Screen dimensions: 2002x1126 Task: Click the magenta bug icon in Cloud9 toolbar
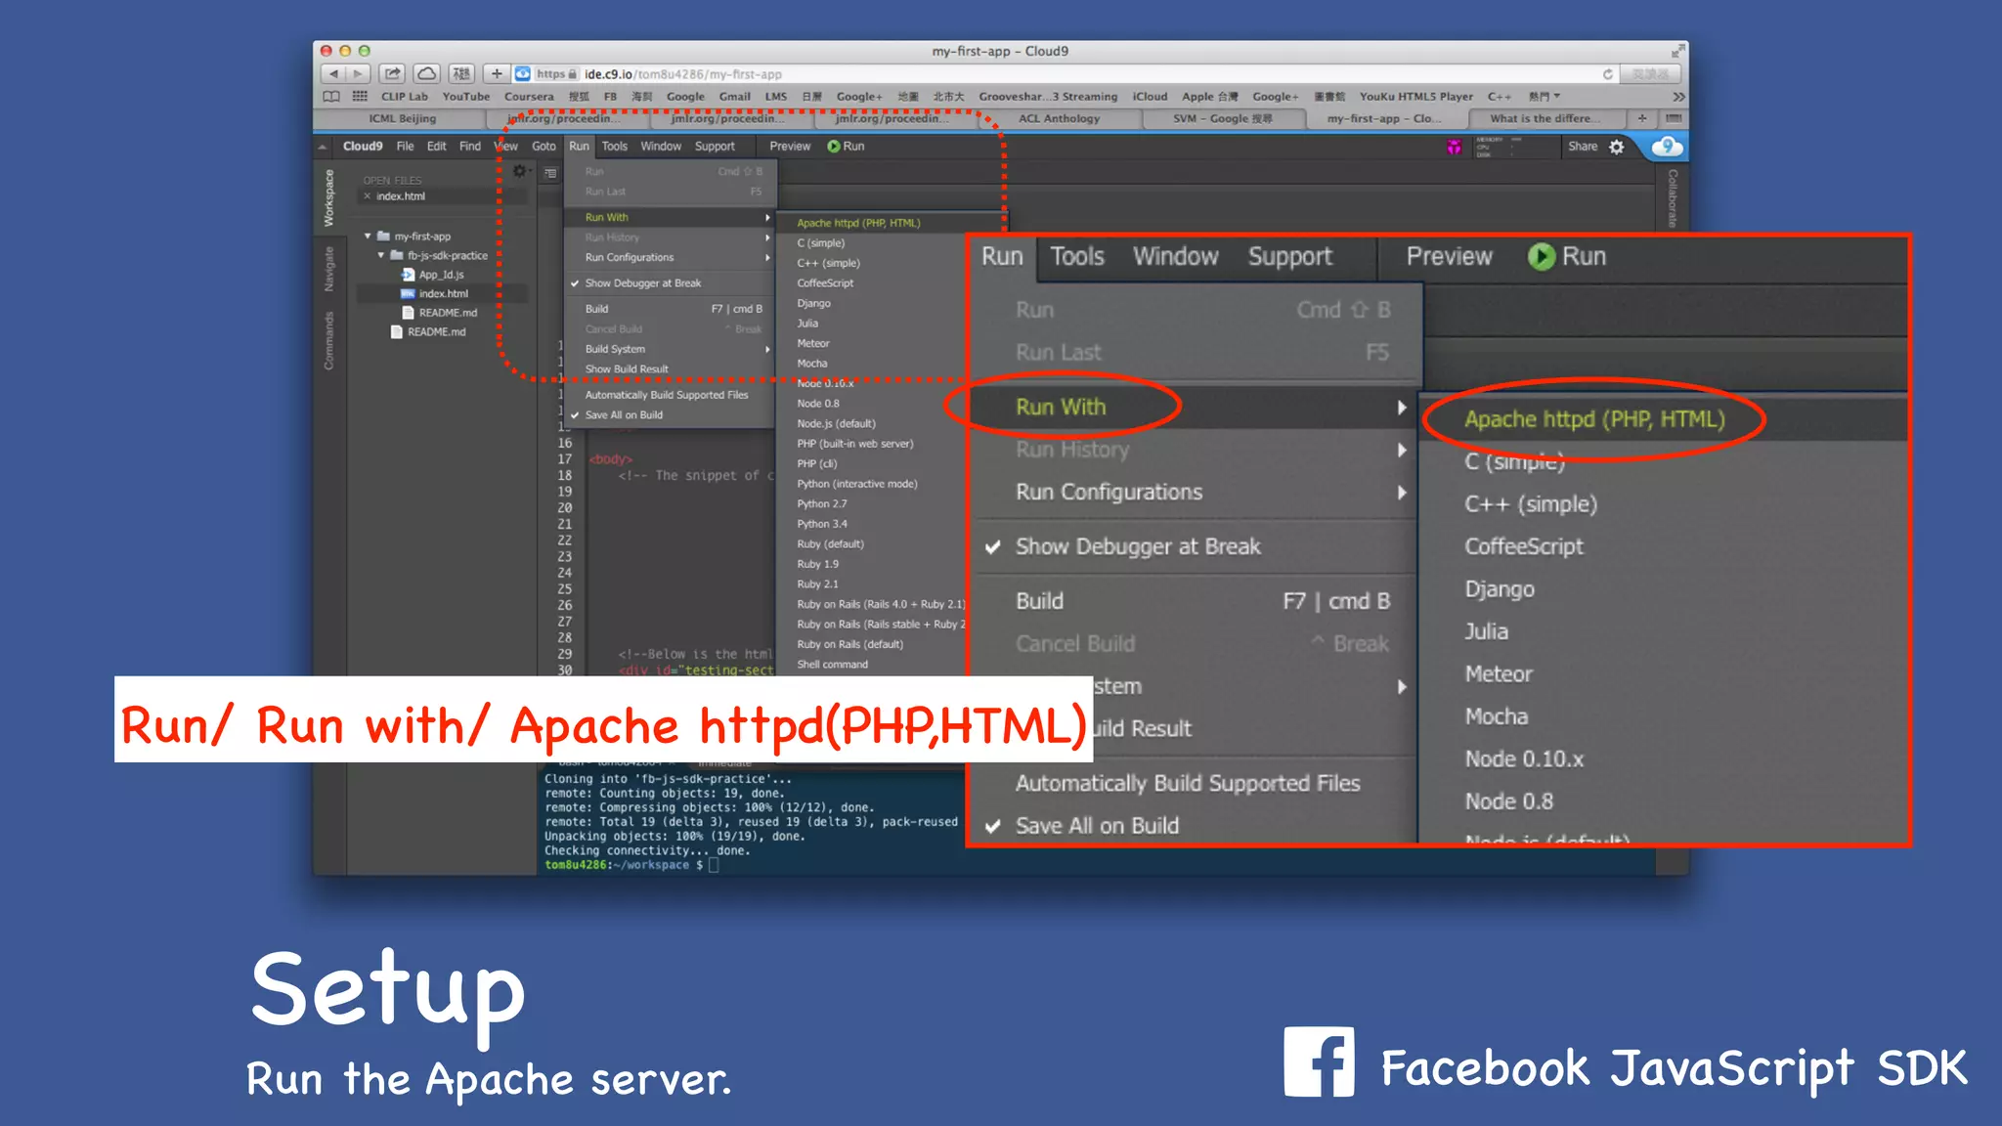1454,147
